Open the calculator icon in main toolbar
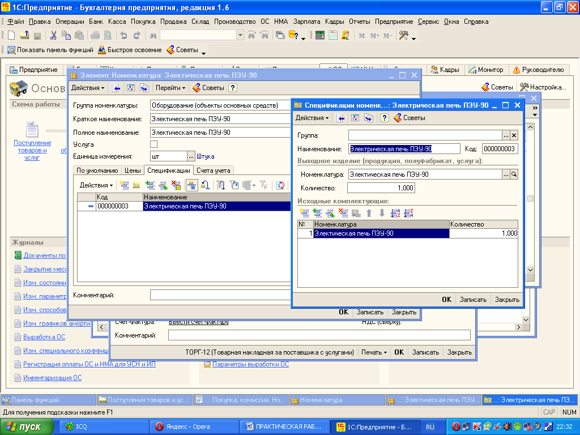The image size is (580, 435). click(x=320, y=36)
